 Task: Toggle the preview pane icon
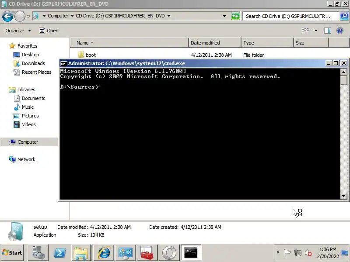(x=328, y=31)
